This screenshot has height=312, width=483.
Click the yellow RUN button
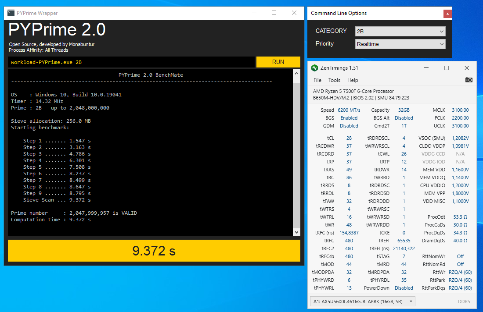[278, 62]
